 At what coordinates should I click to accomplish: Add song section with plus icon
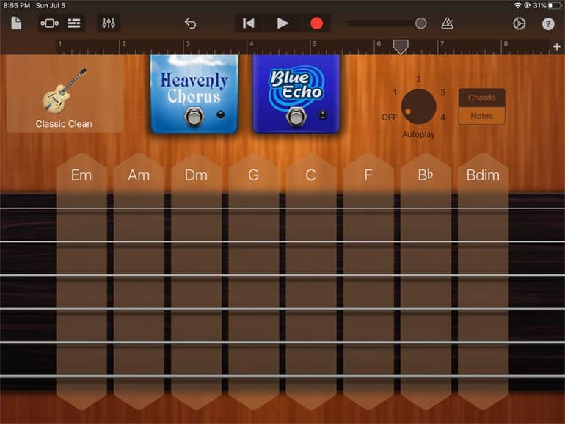557,46
